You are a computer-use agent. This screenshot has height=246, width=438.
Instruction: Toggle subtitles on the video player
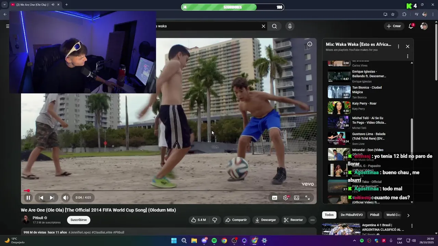tap(274, 197)
